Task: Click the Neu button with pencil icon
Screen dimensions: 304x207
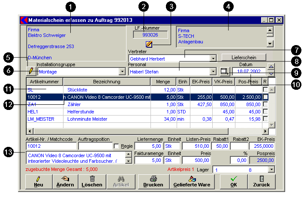Action: click(38, 181)
